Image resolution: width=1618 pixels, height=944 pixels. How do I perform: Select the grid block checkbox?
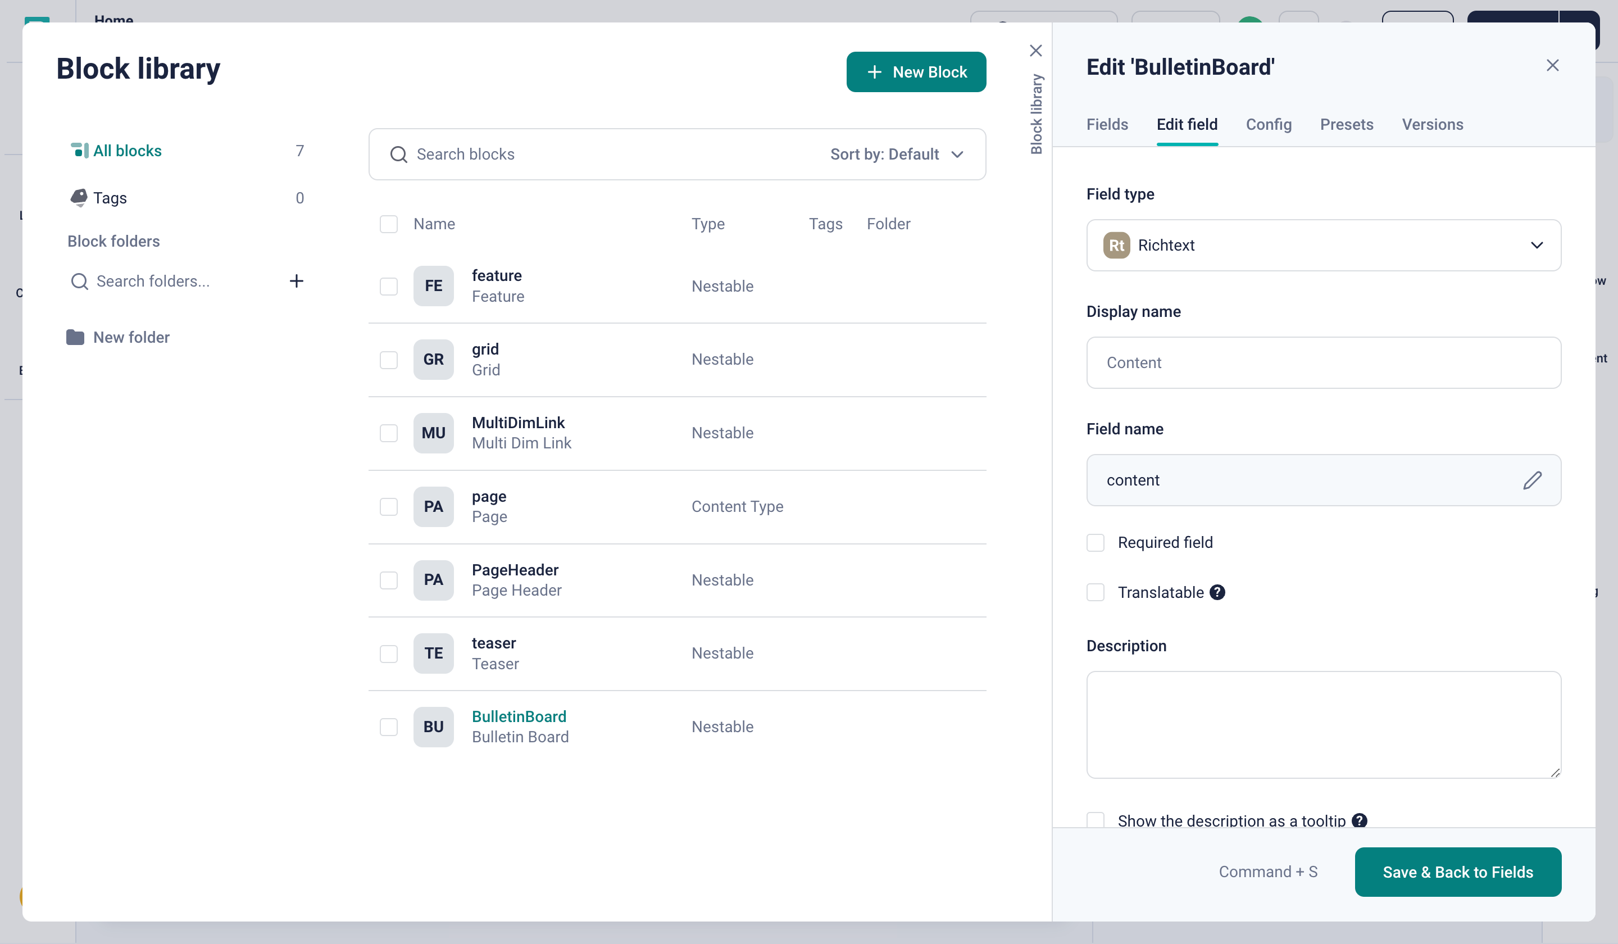388,360
